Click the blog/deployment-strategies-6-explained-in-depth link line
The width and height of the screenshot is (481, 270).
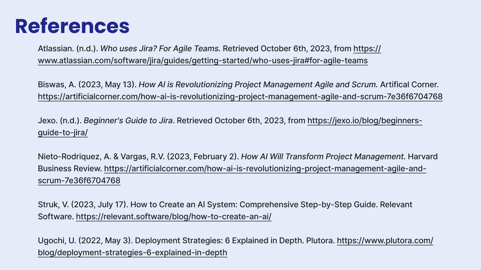(133, 253)
